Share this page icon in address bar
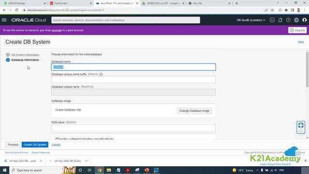The height and width of the screenshot is (174, 309). [266, 10]
